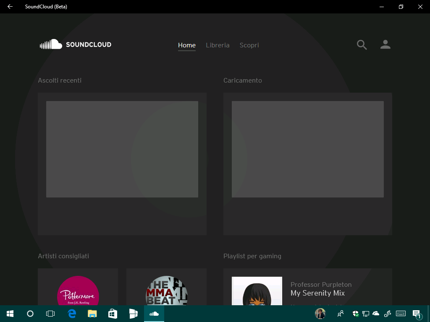Close the SoundCloud window

[x=420, y=7]
